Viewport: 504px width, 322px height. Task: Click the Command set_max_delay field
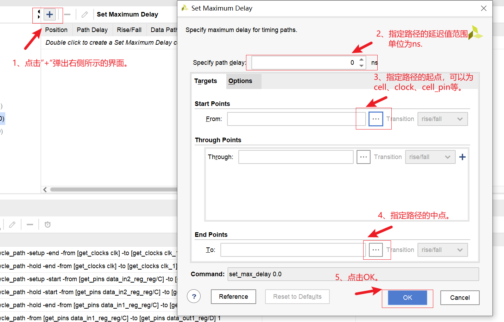click(353, 274)
